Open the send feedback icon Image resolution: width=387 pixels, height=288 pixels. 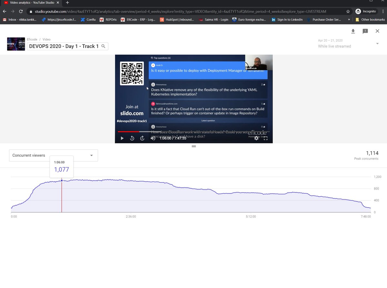click(365, 31)
